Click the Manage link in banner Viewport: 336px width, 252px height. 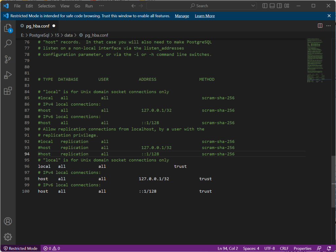coord(182,16)
